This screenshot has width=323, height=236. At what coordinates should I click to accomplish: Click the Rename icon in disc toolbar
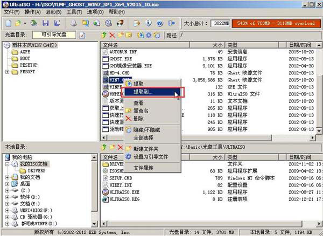(129, 35)
